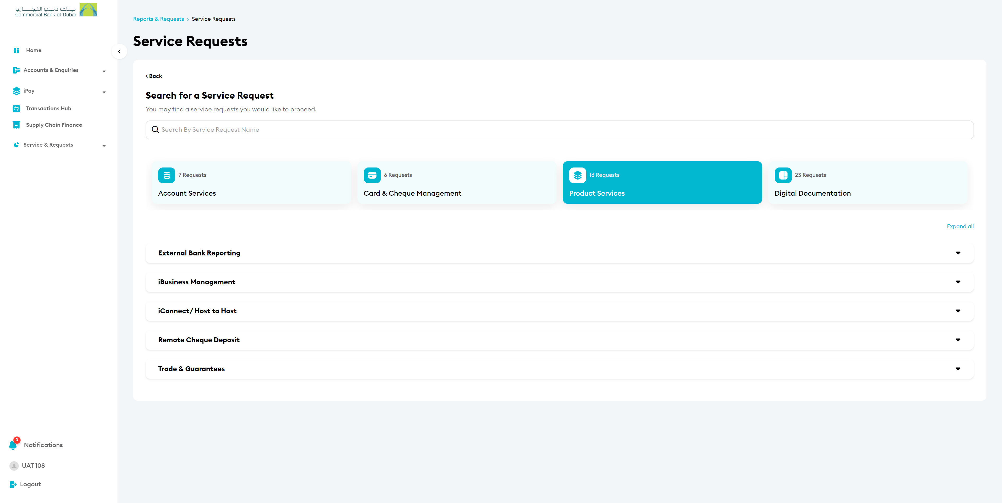Image resolution: width=1002 pixels, height=503 pixels.
Task: Expand the iPay sidebar dropdown arrow
Action: tap(104, 92)
